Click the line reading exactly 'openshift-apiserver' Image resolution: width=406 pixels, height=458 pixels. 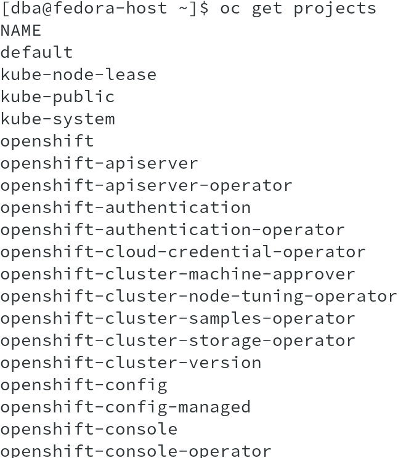[x=99, y=164]
